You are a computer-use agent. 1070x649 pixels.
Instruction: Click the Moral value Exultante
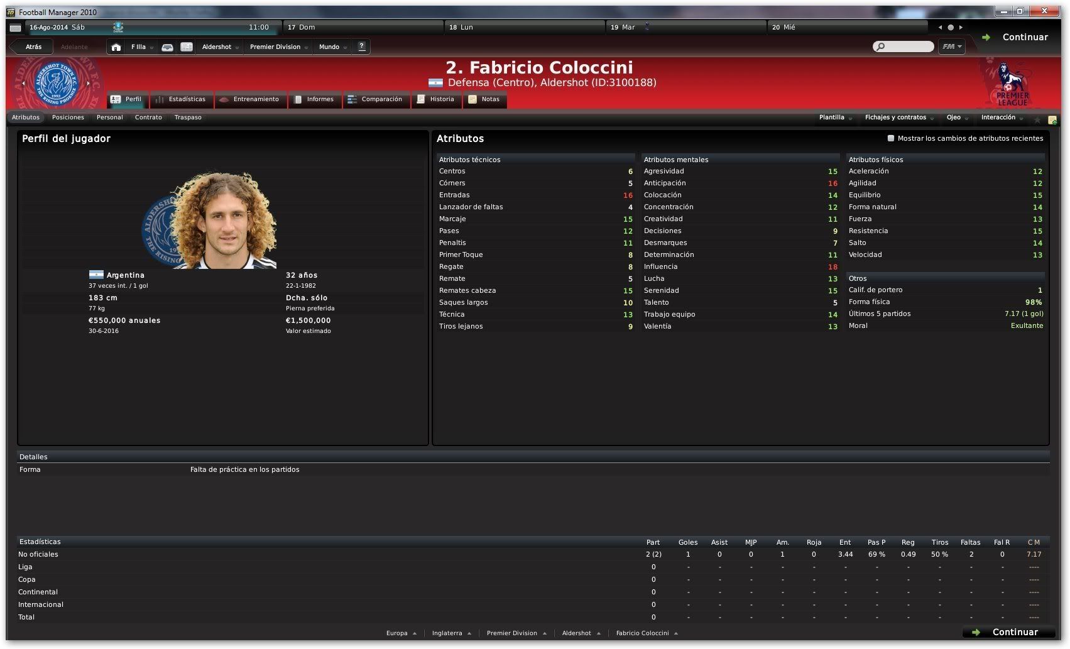click(1027, 325)
